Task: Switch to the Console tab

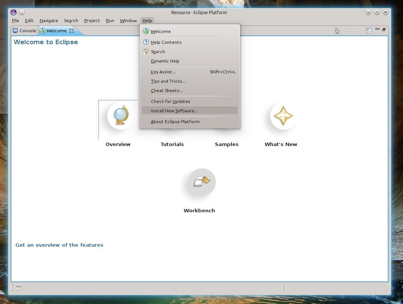Action: (24, 31)
